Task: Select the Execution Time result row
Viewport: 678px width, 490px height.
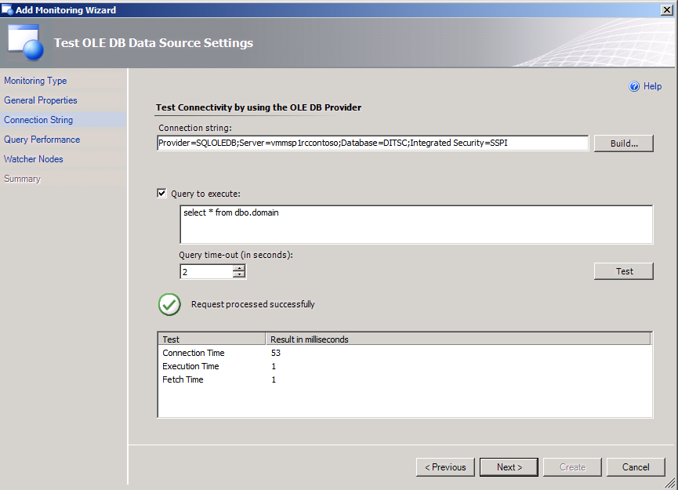Action: [x=404, y=366]
